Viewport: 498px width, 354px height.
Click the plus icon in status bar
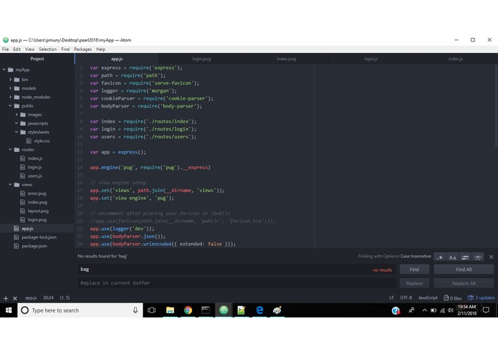(6, 298)
